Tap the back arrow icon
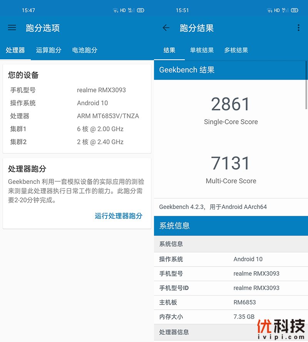Image resolution: width=308 pixels, height=342 pixels. point(166,28)
